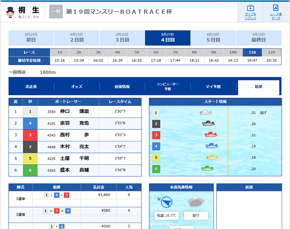The image size is (290, 229).
Task: Go to race 2R
Action: tap(79, 52)
